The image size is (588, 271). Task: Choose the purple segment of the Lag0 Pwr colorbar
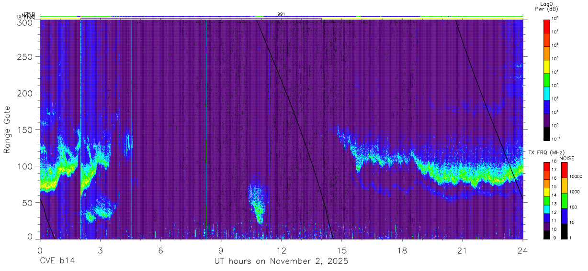[547, 120]
